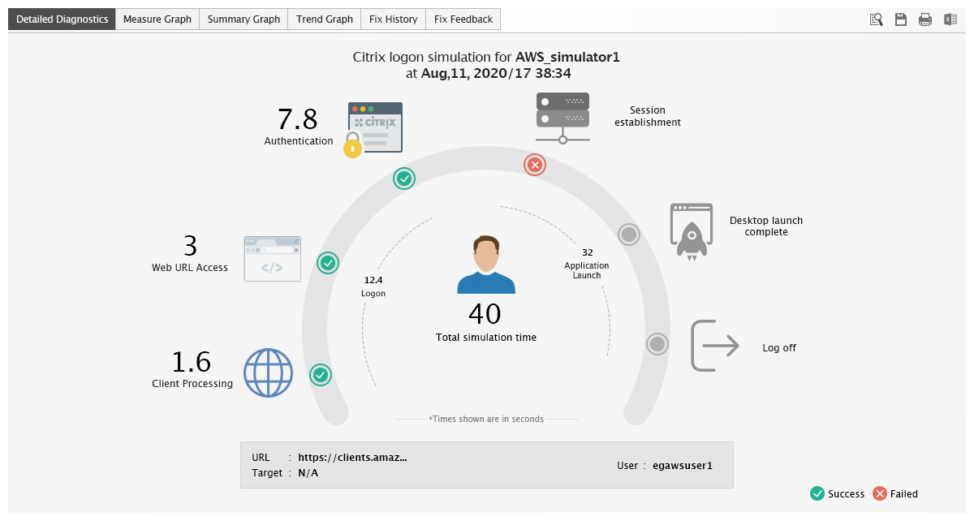Screen dimensions: 974x521
Task: Click the Total simulation time label
Action: (486, 338)
